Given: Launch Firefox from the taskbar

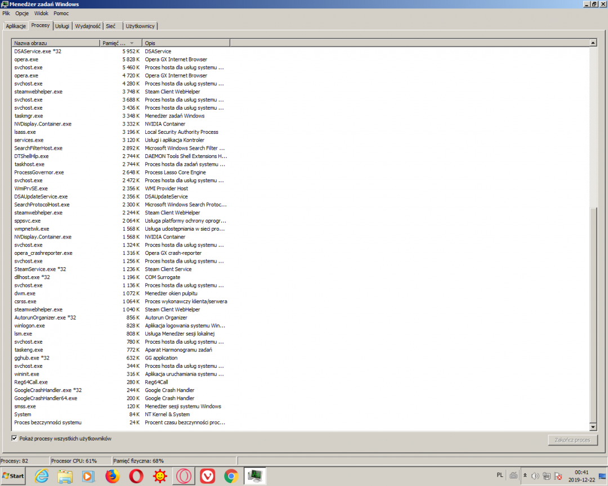Looking at the screenshot, I should tap(113, 476).
